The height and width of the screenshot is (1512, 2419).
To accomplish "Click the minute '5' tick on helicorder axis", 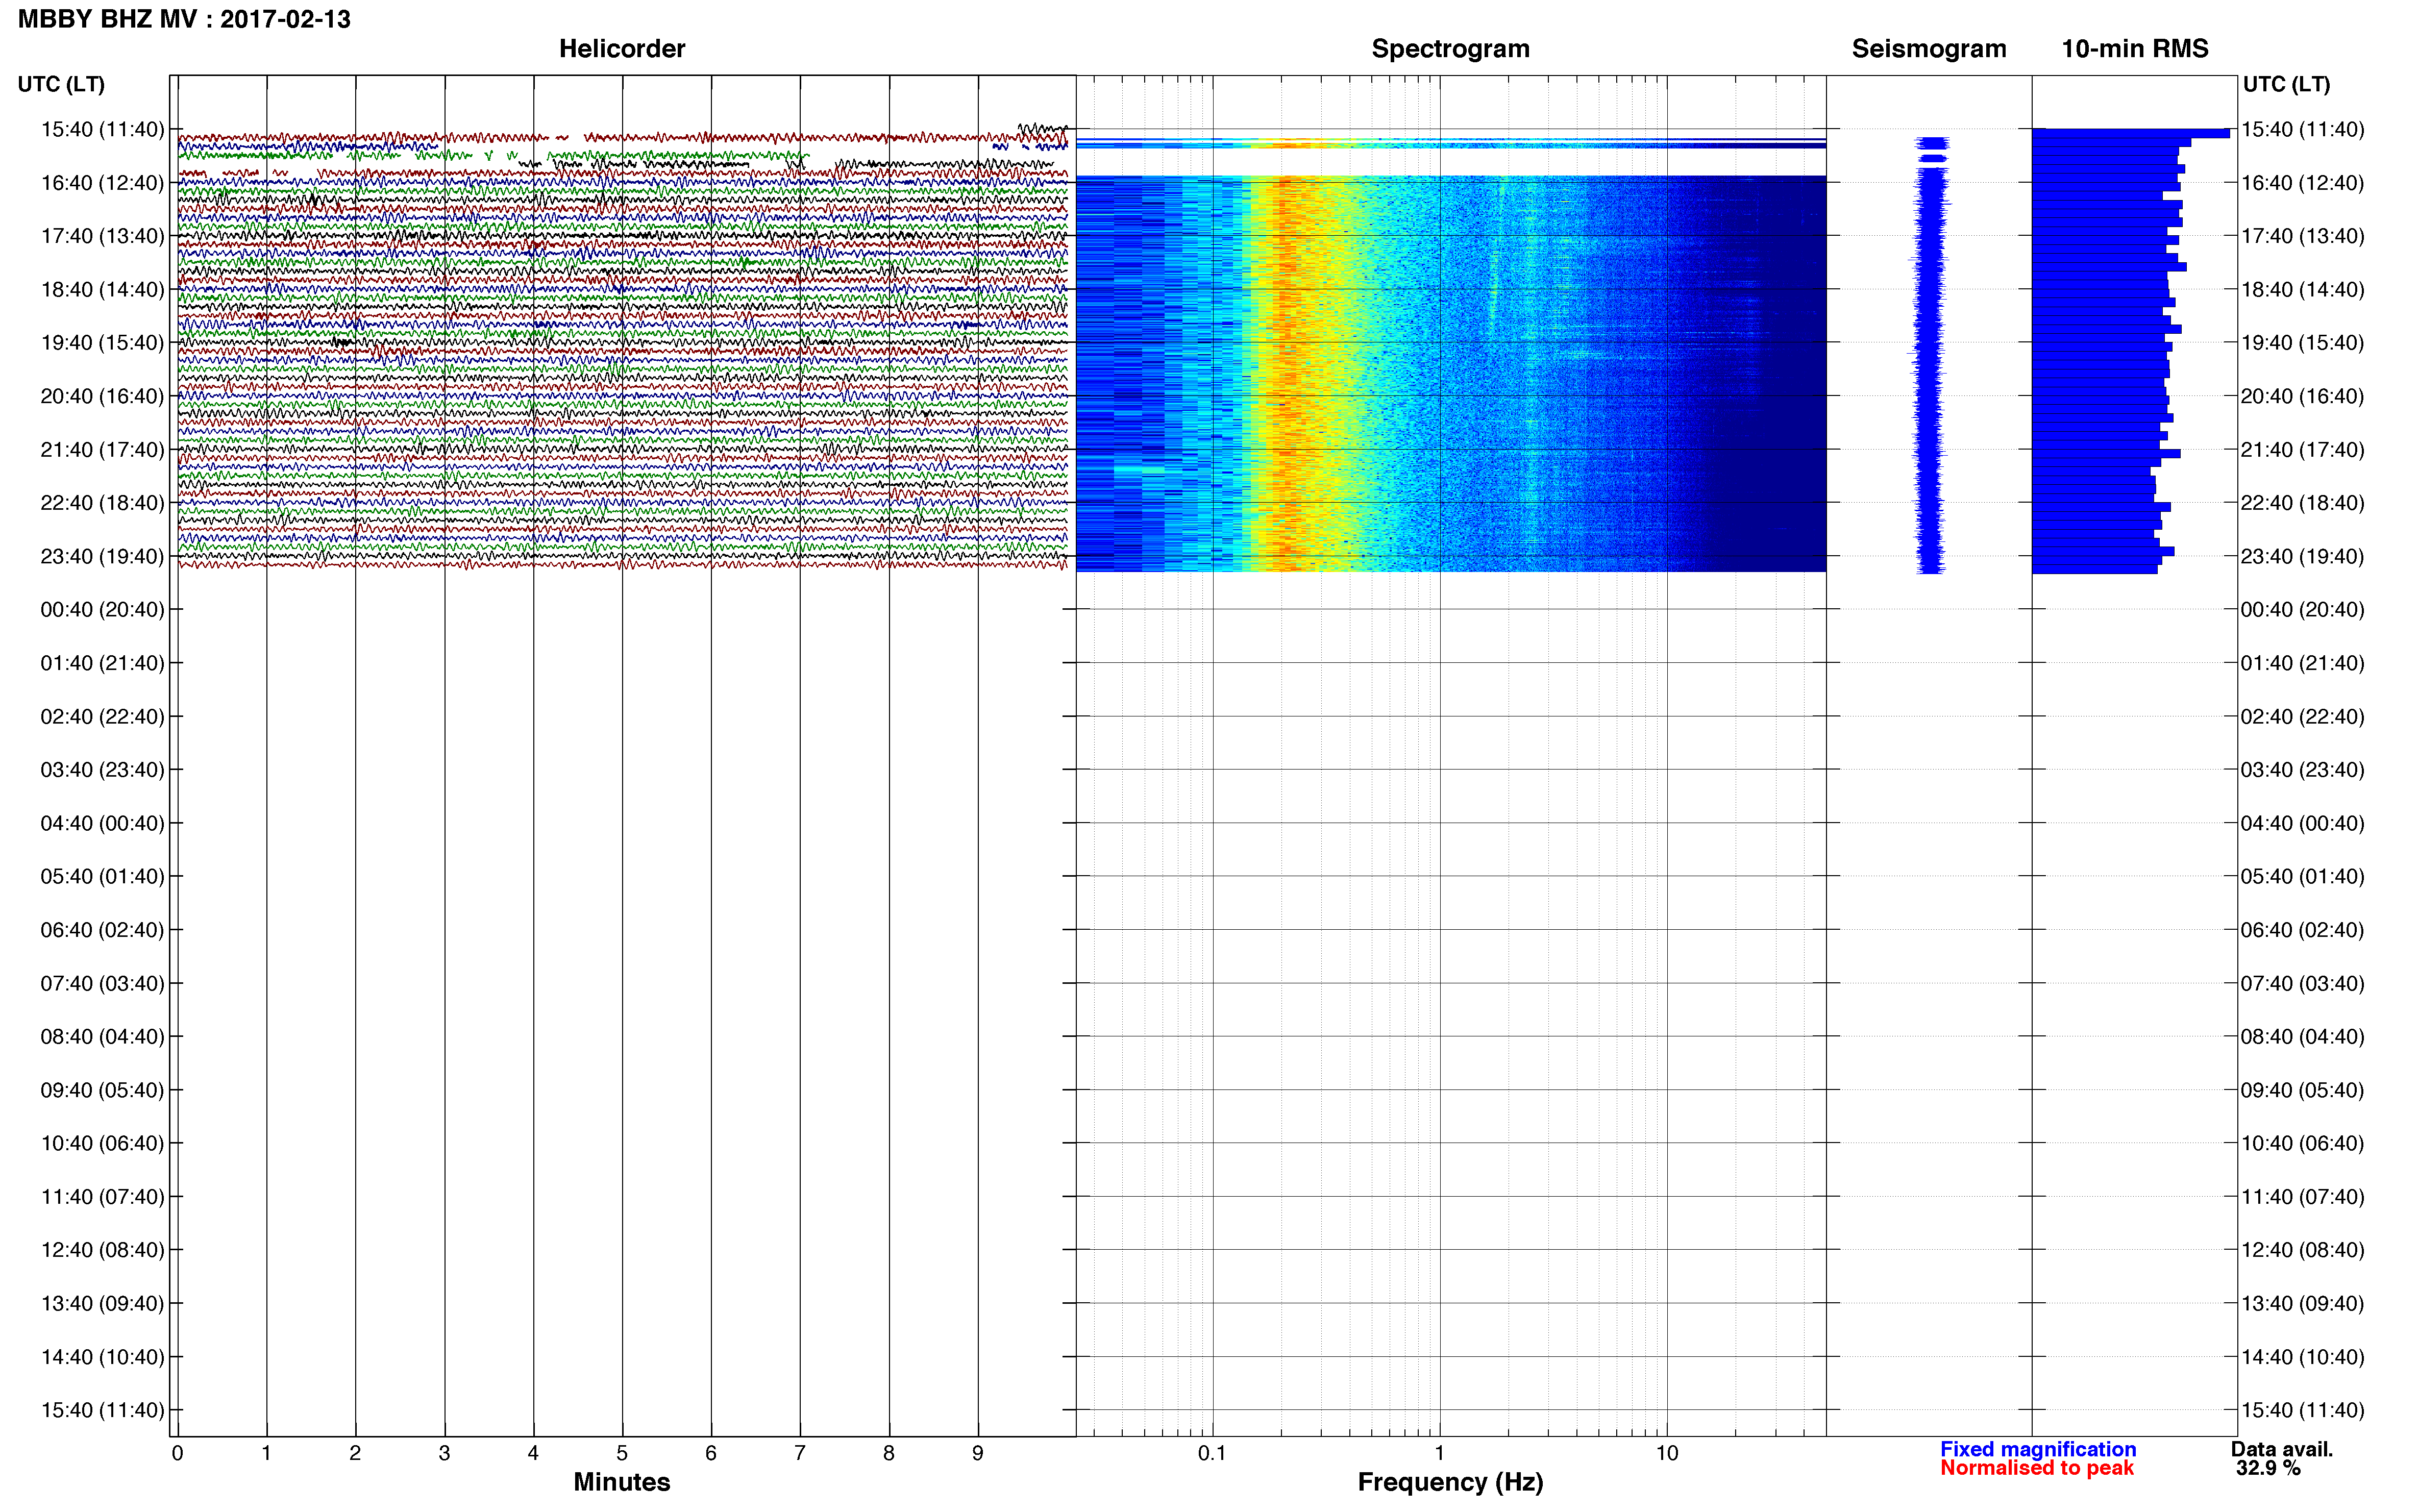I will coord(622,1454).
